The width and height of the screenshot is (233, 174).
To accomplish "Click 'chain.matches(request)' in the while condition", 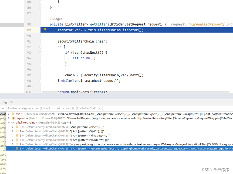I will tap(96, 81).
